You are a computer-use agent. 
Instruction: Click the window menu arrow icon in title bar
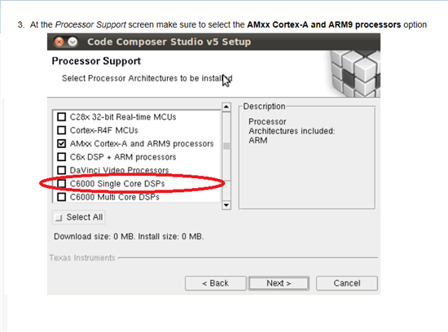pos(72,42)
